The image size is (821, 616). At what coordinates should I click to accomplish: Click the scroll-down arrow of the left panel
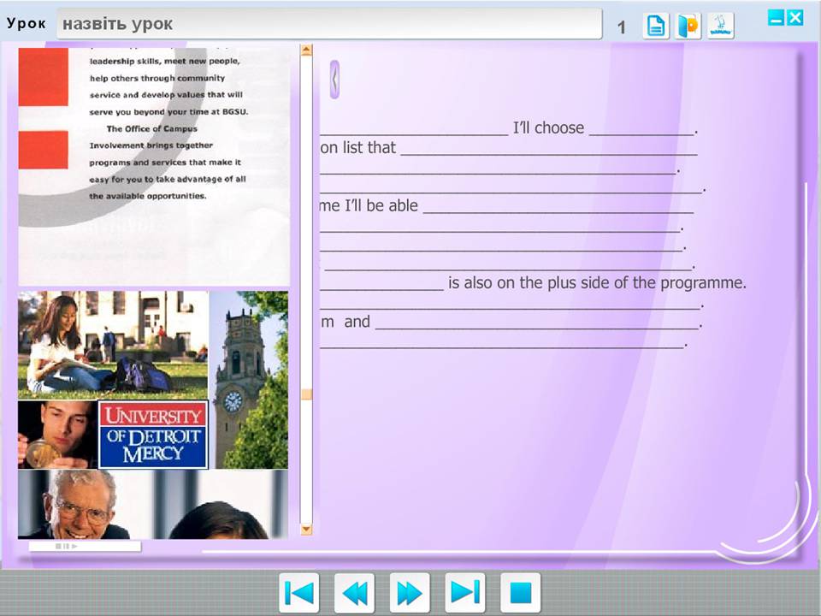306,529
